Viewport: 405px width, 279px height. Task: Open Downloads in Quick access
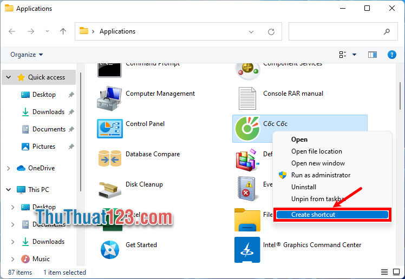(48, 112)
